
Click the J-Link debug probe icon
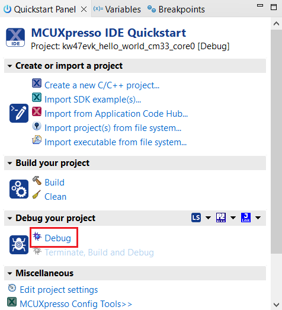point(246,218)
